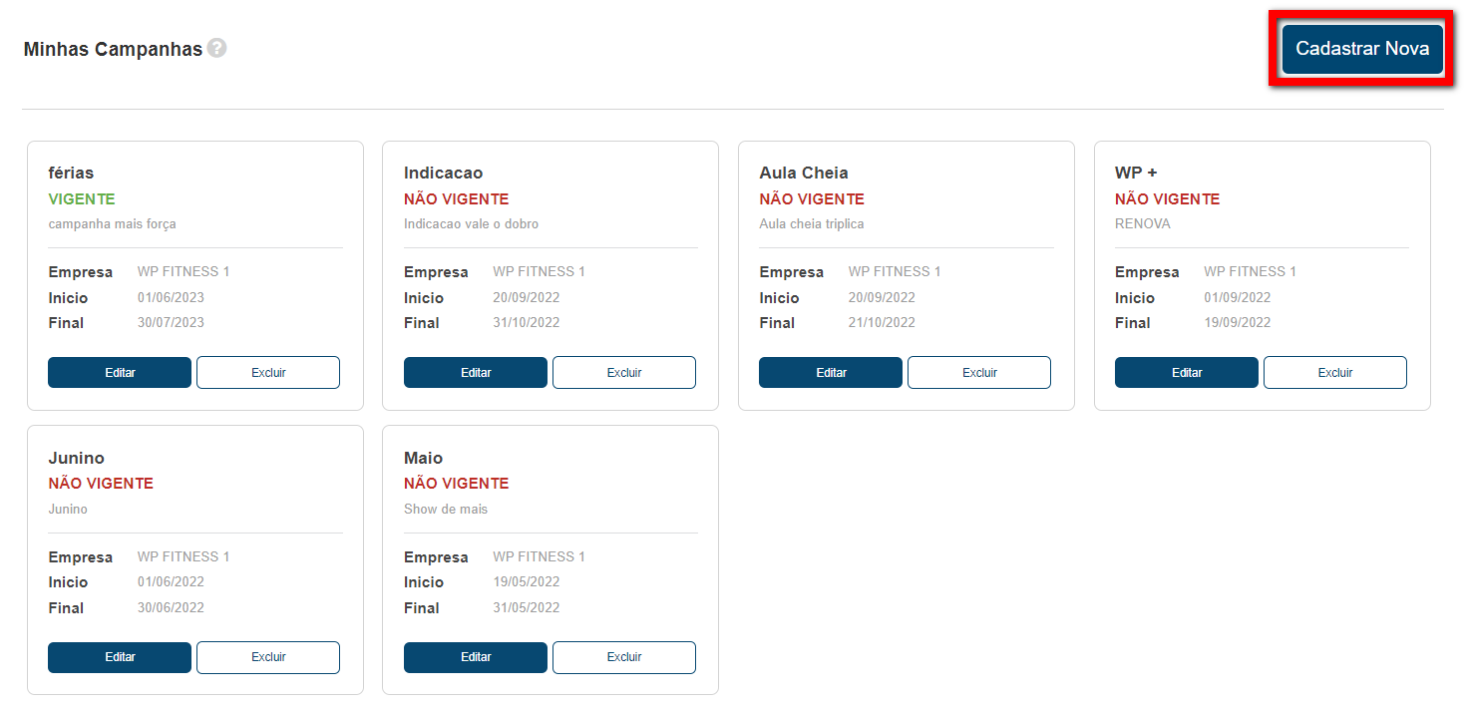Viewport: 1464px width, 712px height.
Task: Edit the férias campaign
Action: [120, 373]
